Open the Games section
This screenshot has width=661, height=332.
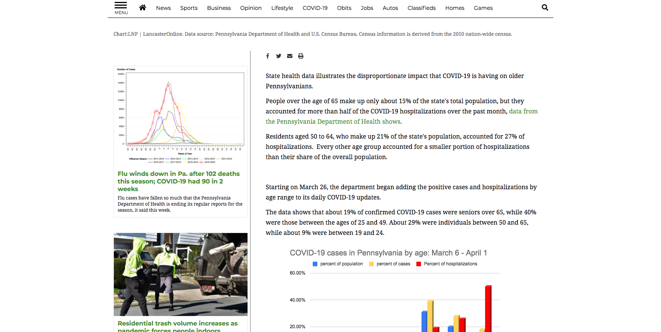(483, 8)
